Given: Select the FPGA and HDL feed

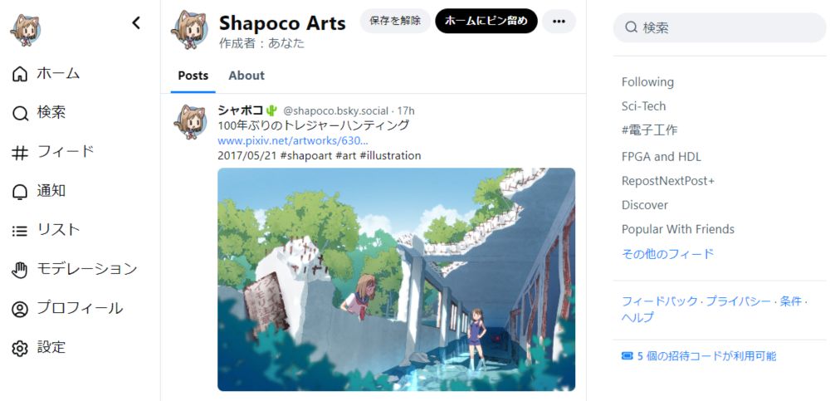Looking at the screenshot, I should [661, 157].
